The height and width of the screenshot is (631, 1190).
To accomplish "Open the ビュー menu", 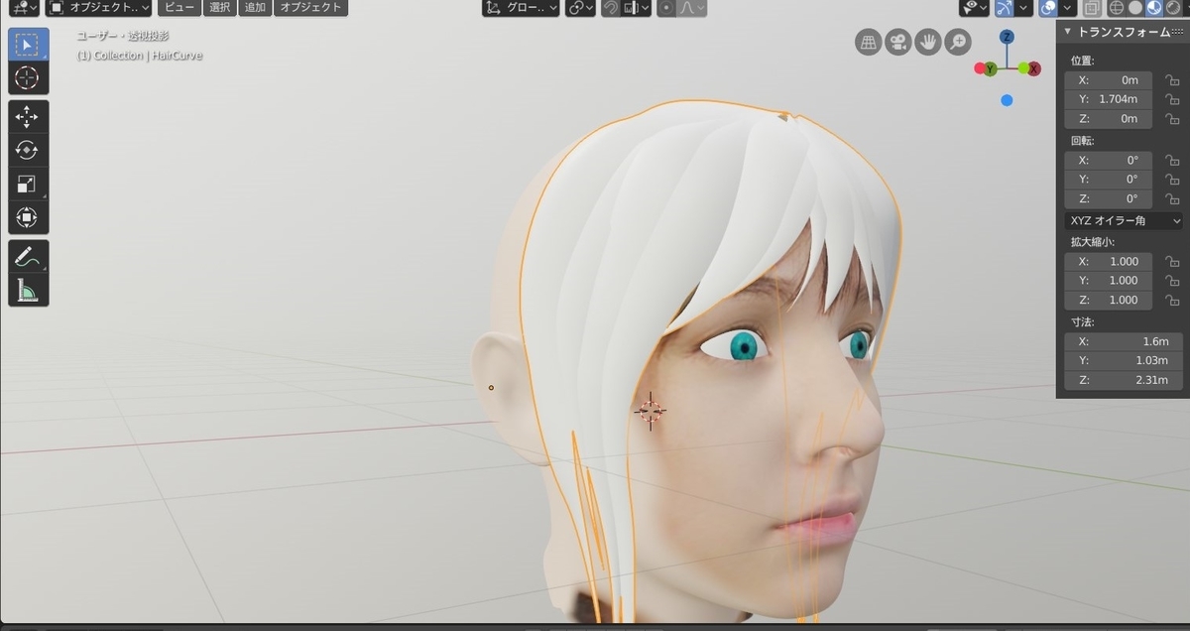I will pos(179,8).
